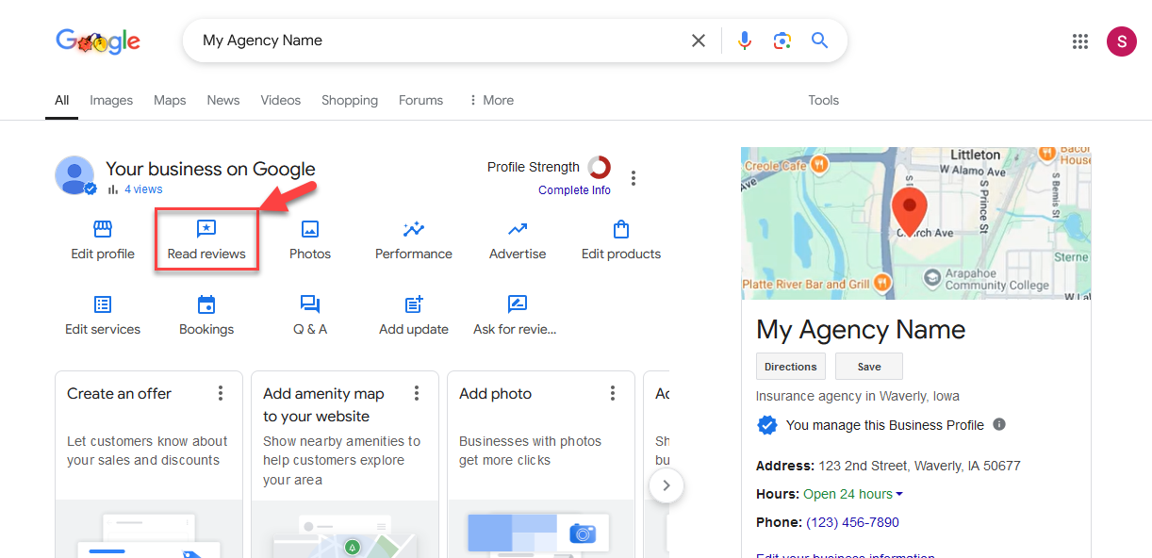Open Performance stats
Image resolution: width=1152 pixels, height=558 pixels.
point(414,240)
